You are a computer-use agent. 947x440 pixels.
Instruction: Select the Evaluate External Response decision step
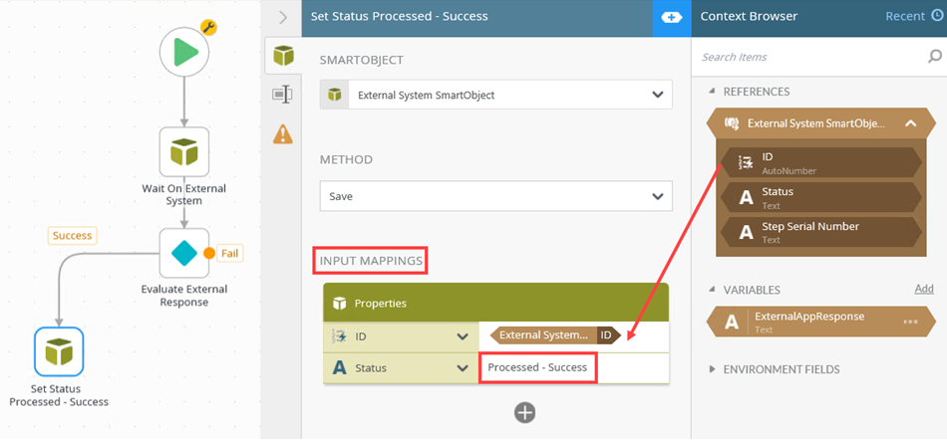[184, 253]
